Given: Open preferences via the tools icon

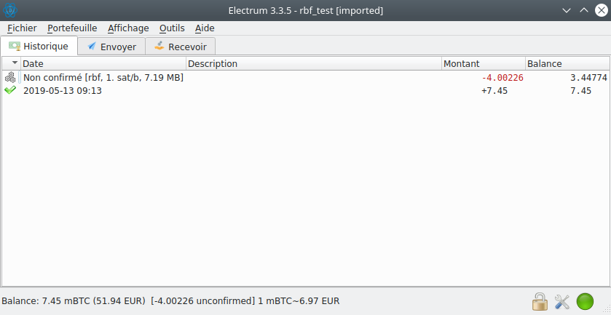Looking at the screenshot, I should click(x=562, y=301).
